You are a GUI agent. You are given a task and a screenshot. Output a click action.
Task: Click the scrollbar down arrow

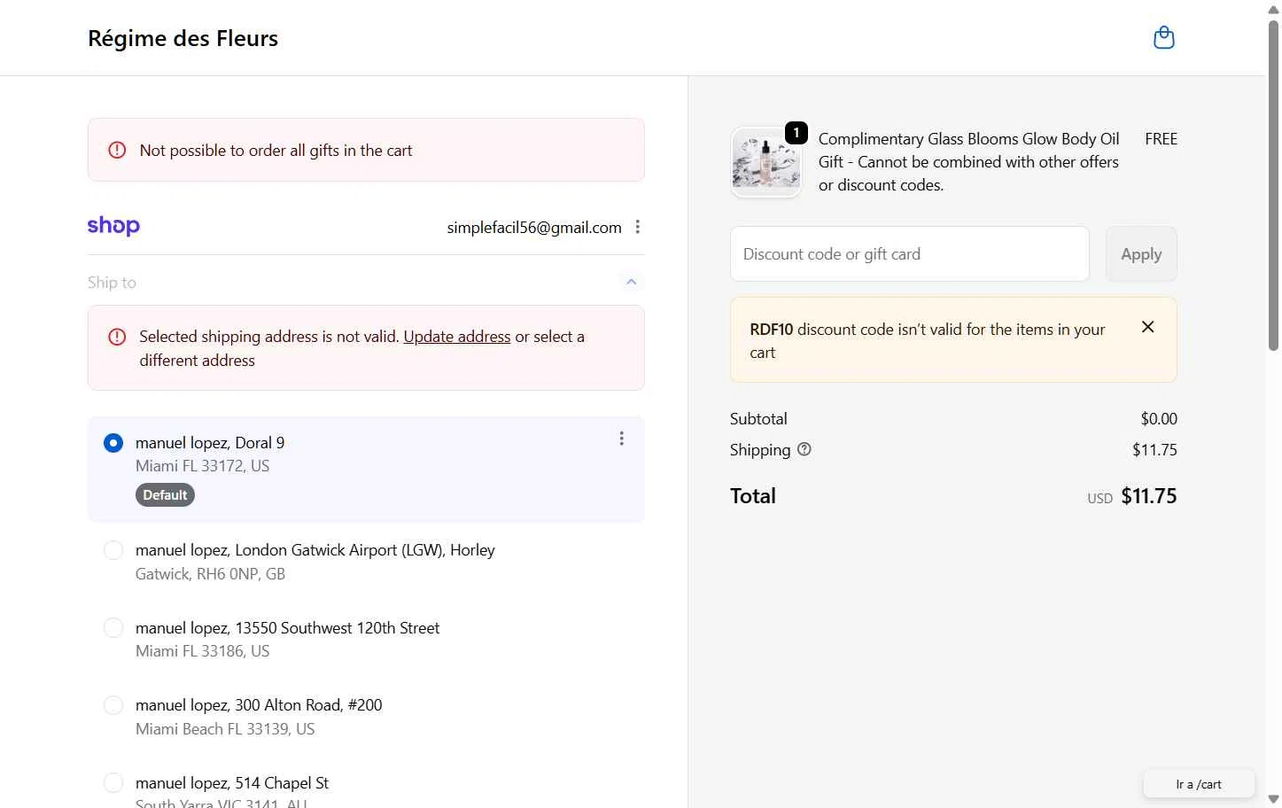pos(1273,799)
